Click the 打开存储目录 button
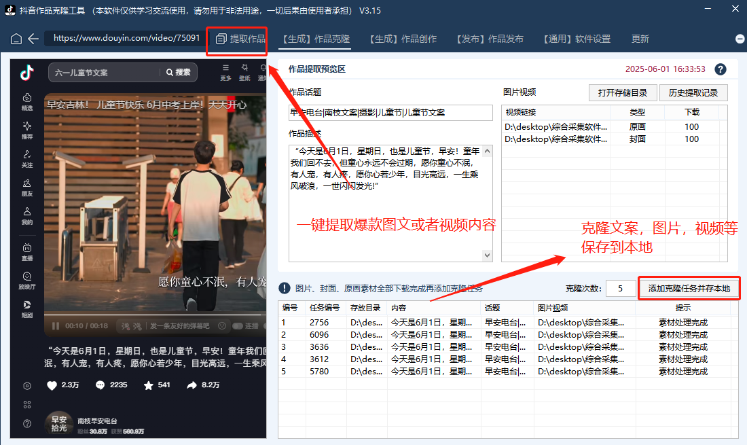 [x=623, y=92]
